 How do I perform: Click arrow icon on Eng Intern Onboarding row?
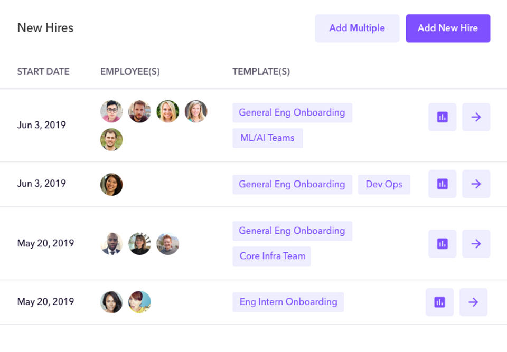point(473,302)
